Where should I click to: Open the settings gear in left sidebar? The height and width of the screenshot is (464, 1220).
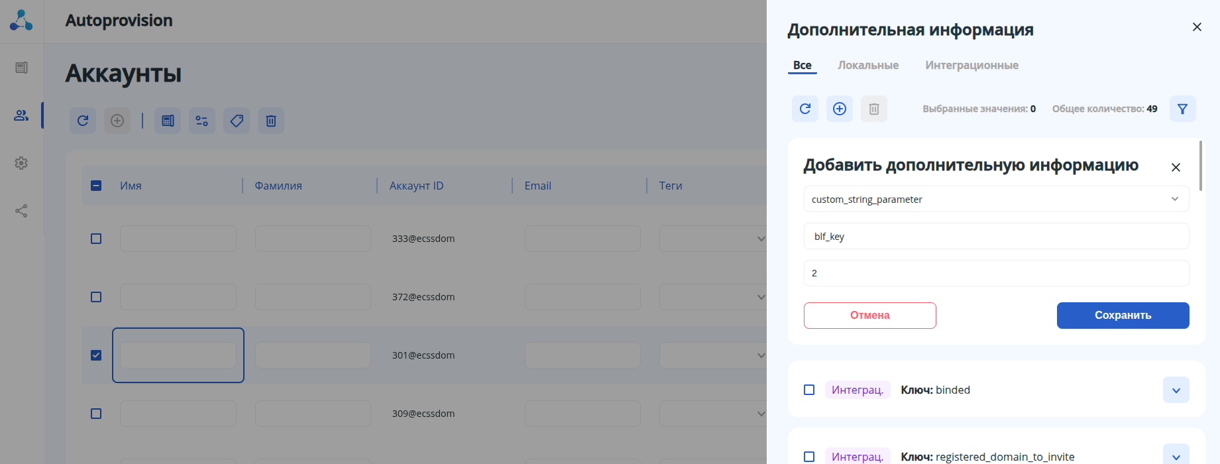coord(21,163)
